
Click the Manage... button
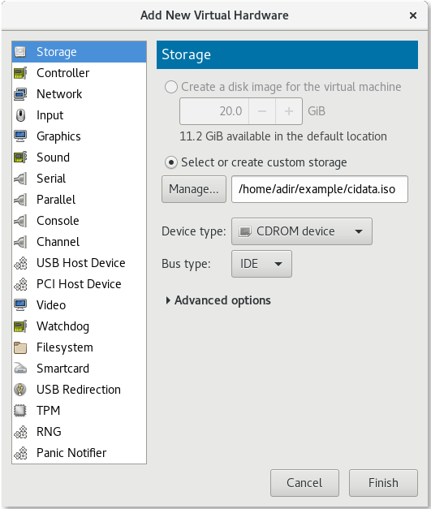[194, 189]
